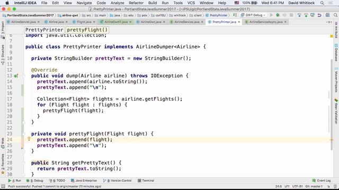Open the Version Control tool window button
Screen dimensions: 339x190
(x=117, y=180)
